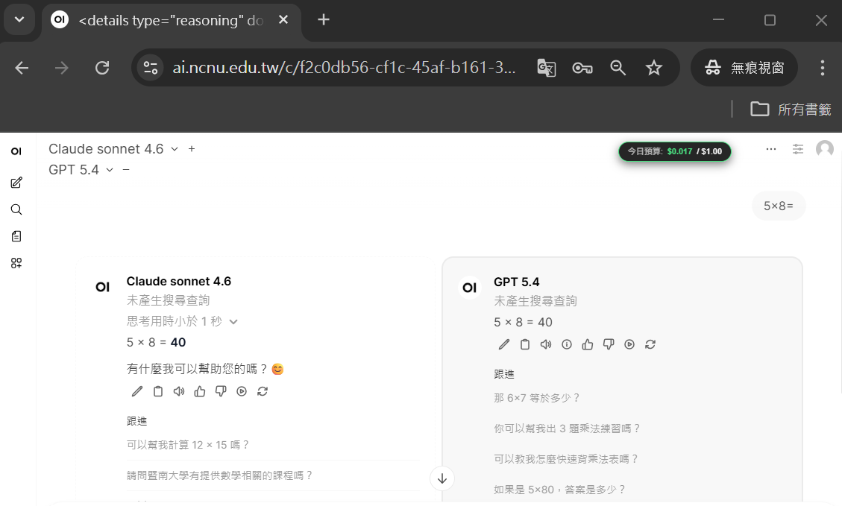Regenerate the GPT 5.4 response
Screen dimensions: 842x506
coord(650,344)
